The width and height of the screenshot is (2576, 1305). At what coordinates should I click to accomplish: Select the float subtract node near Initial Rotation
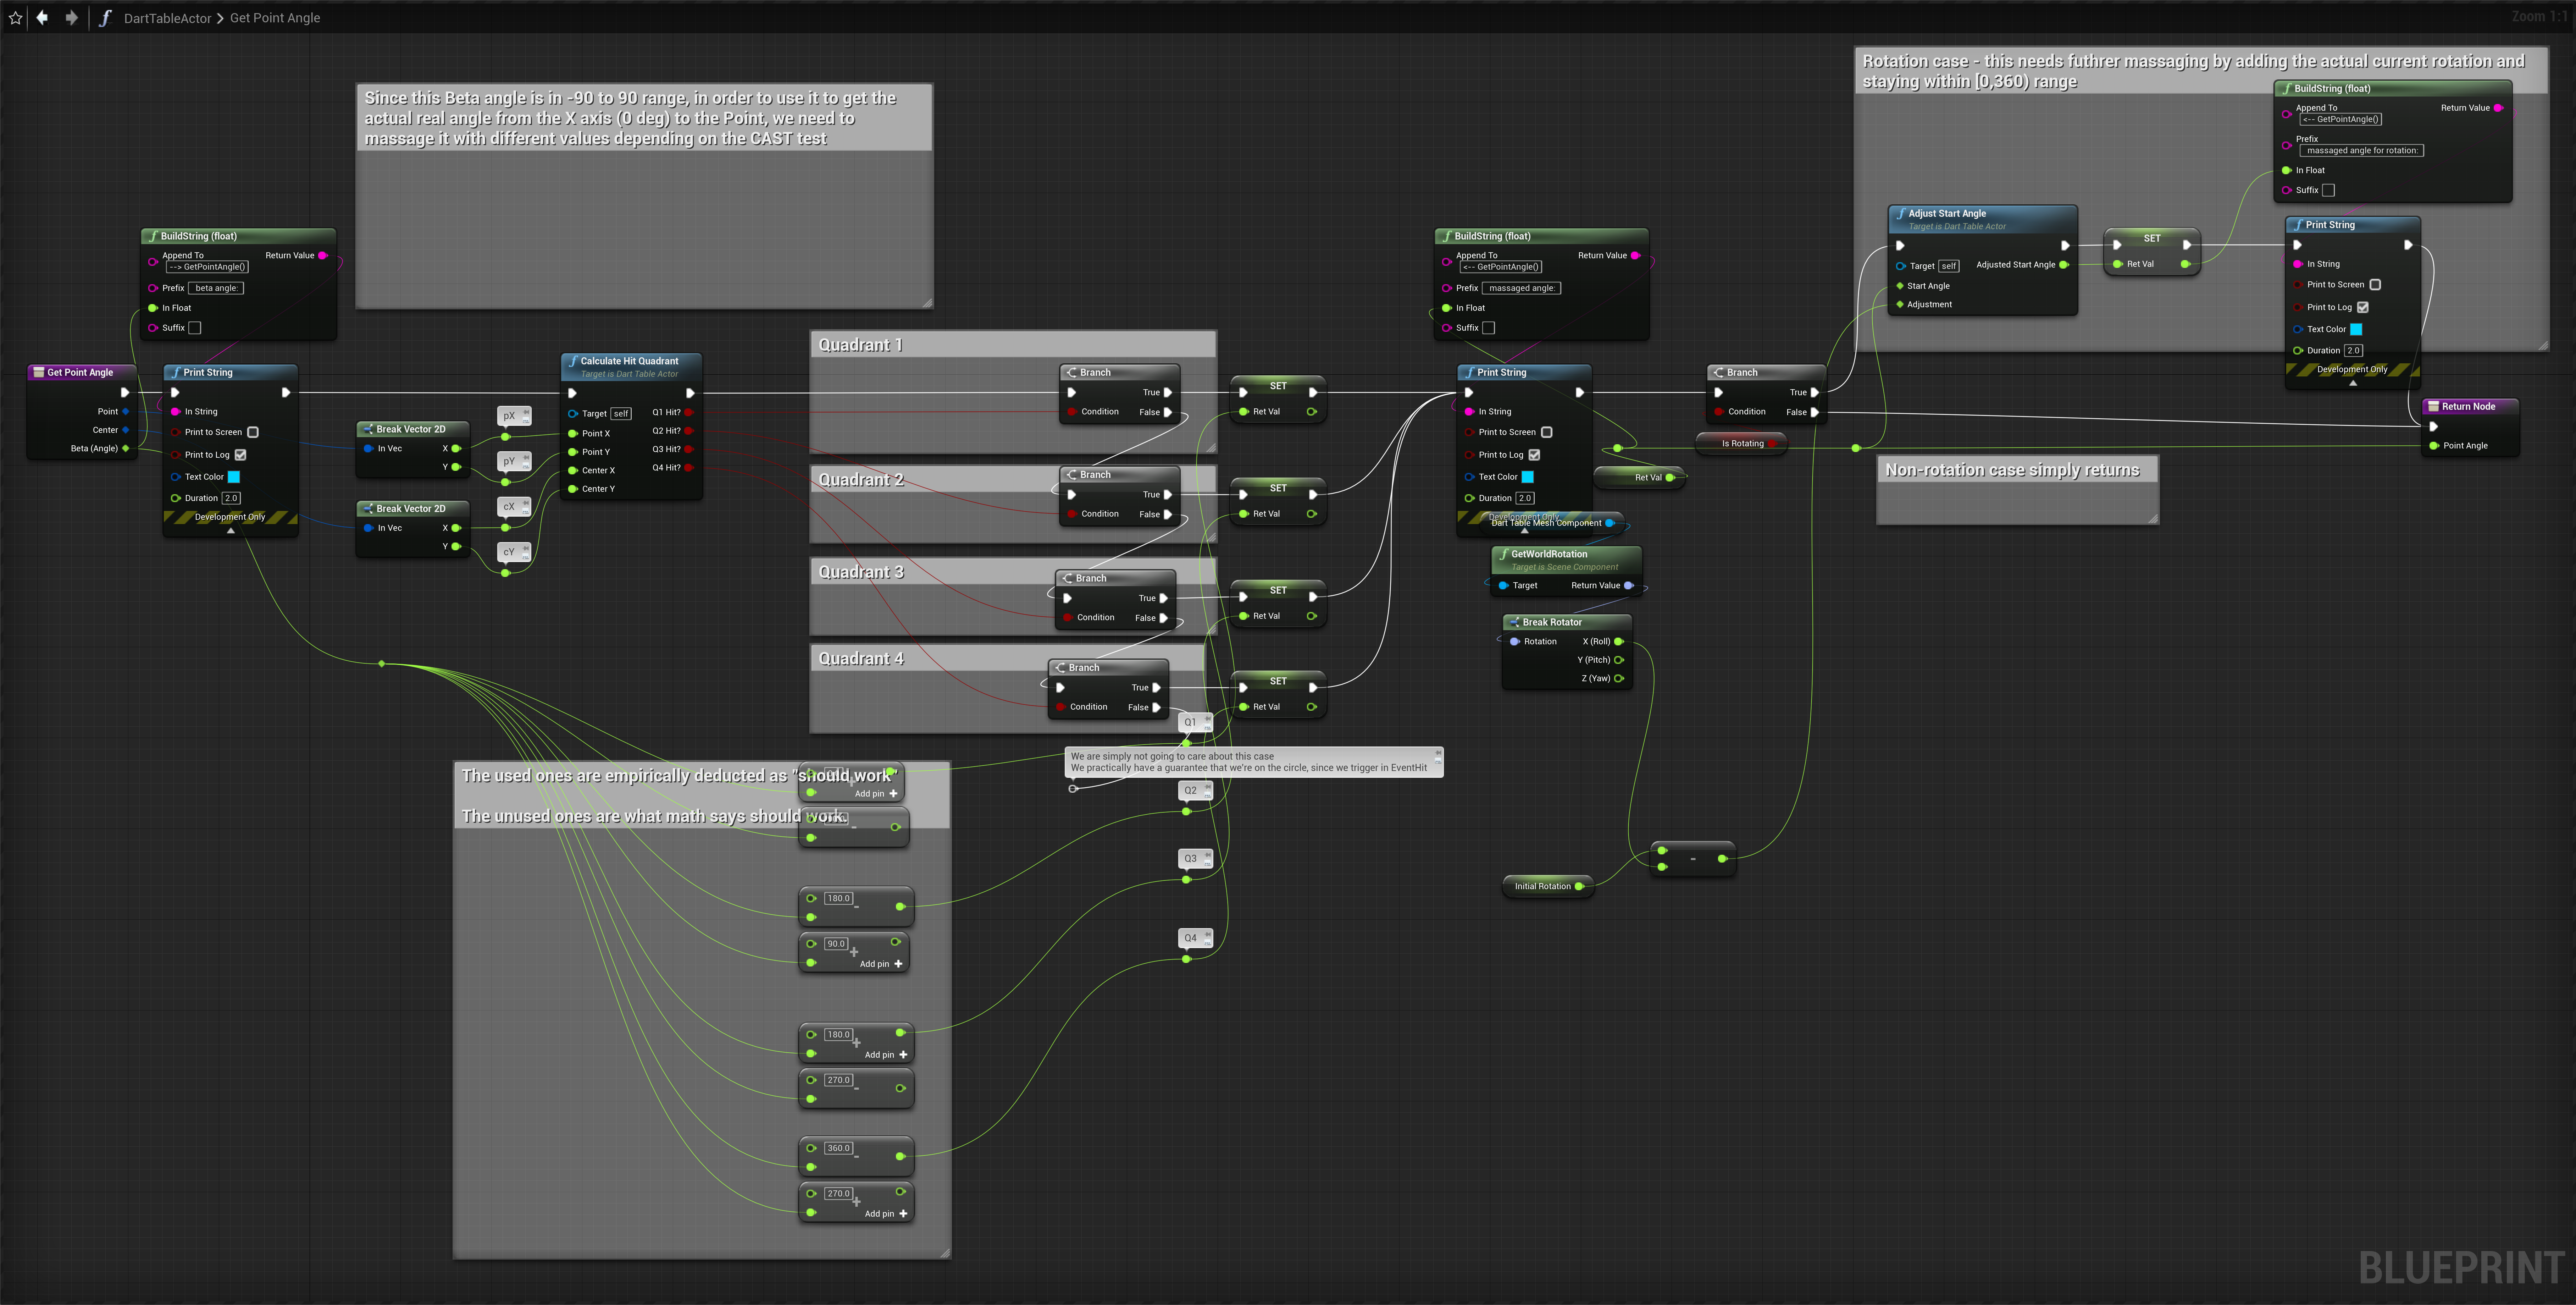[1693, 859]
